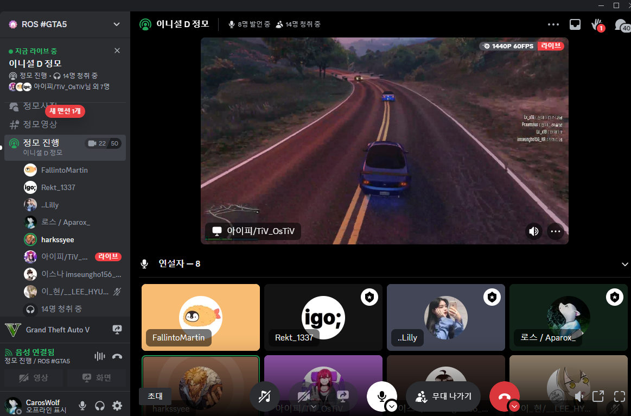Click 8명 발언 중 speaker count
This screenshot has height=416, width=631.
click(x=249, y=24)
